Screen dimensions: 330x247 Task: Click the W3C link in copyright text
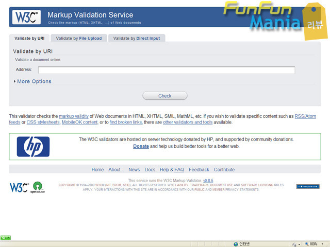click(x=100, y=185)
